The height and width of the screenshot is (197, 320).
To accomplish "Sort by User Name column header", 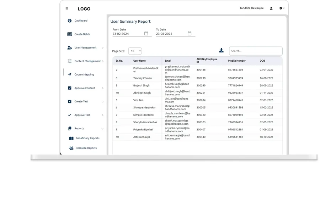I will (x=139, y=61).
